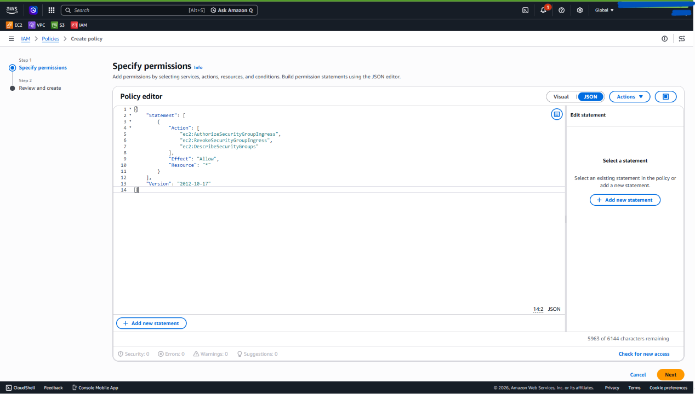The height and width of the screenshot is (394, 695).
Task: Click the Cancel button
Action: [x=638, y=375]
